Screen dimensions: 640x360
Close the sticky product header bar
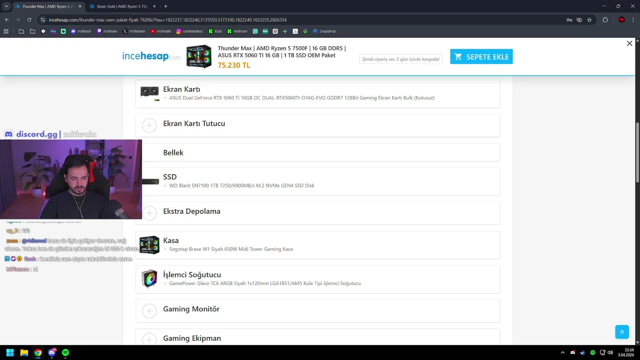629,43
